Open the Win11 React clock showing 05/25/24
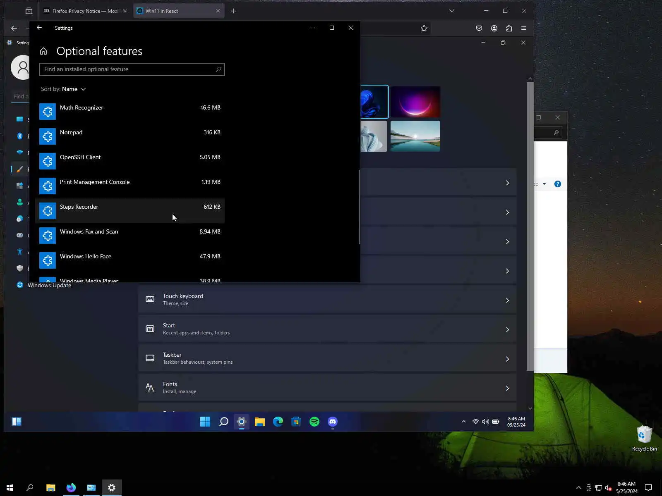The height and width of the screenshot is (496, 662). pyautogui.click(x=516, y=422)
